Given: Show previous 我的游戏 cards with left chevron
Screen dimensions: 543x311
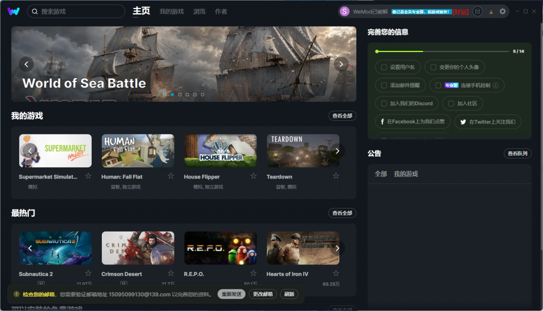Looking at the screenshot, I should [30, 151].
